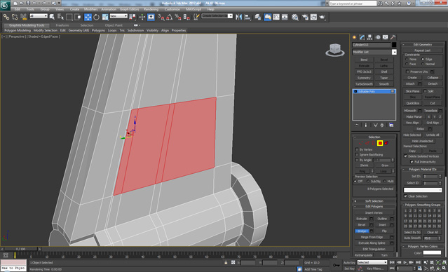Click the vertex Color swatch

tap(432, 252)
